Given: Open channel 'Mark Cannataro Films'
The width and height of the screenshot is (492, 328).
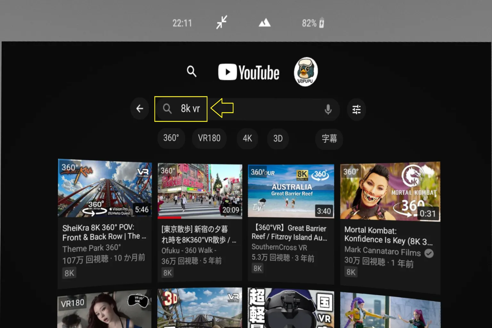Looking at the screenshot, I should tap(382, 251).
